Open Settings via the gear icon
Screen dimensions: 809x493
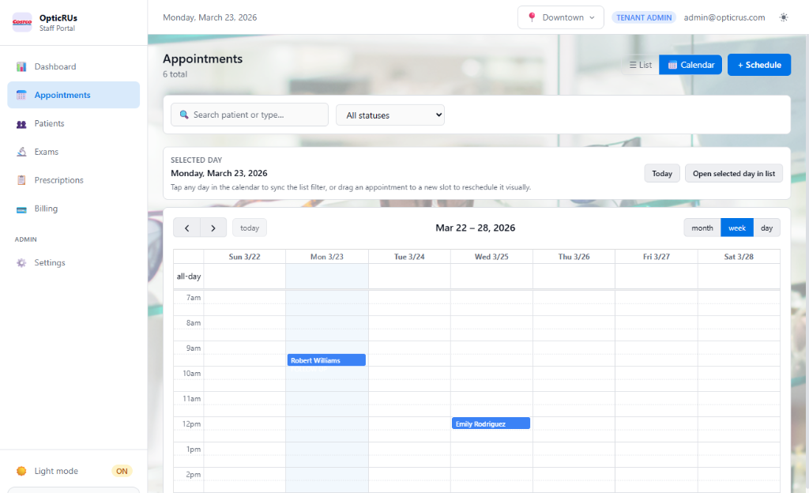pyautogui.click(x=21, y=262)
